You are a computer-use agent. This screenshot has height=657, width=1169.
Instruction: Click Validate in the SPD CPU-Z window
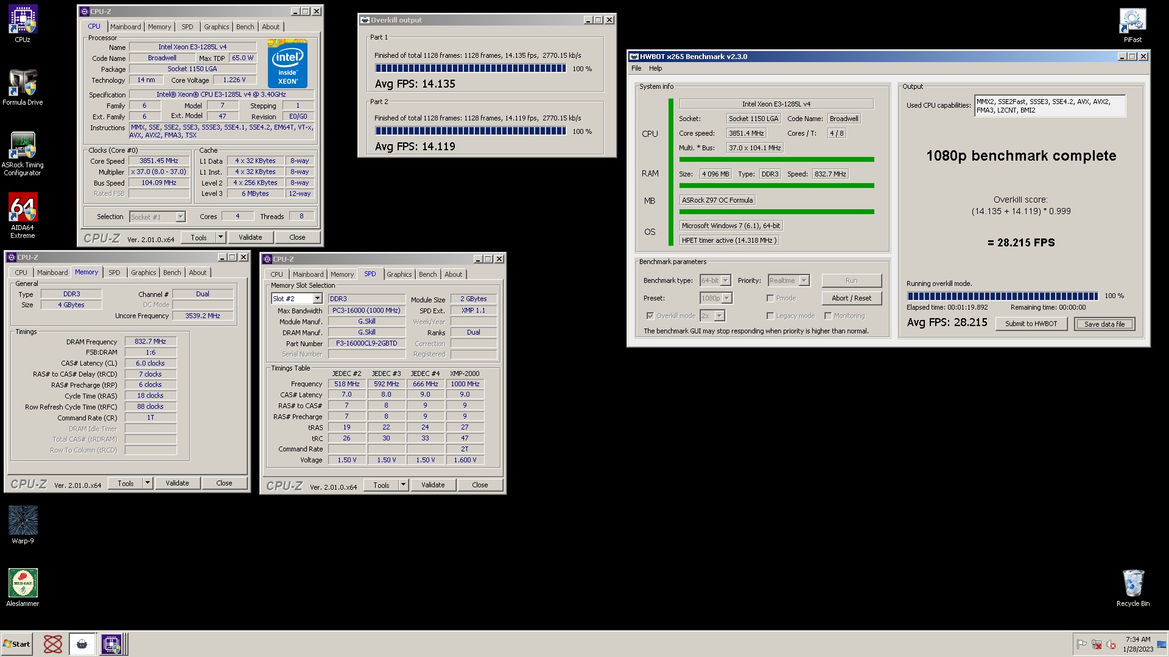(433, 485)
